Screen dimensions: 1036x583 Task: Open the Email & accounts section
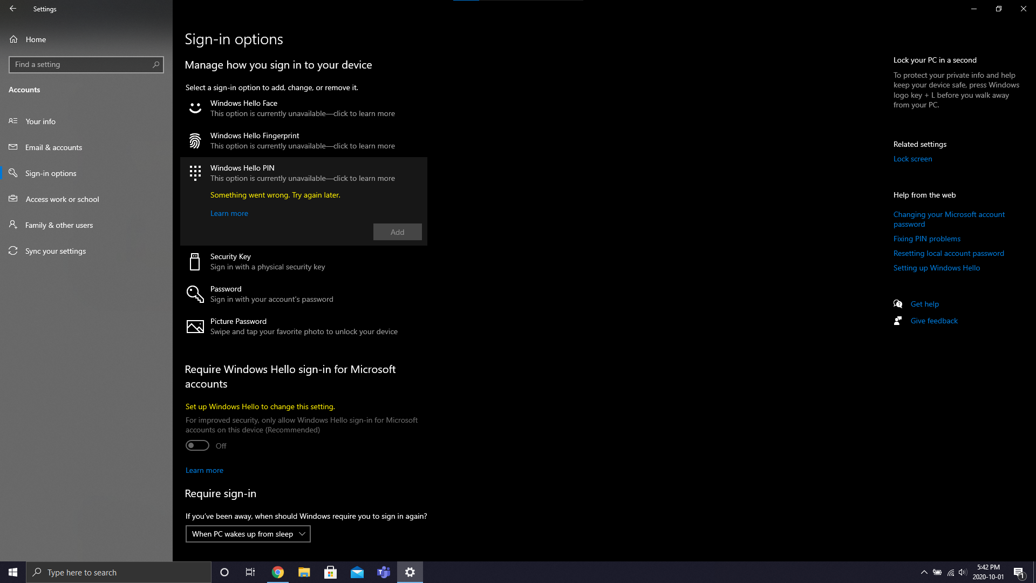tap(86, 147)
